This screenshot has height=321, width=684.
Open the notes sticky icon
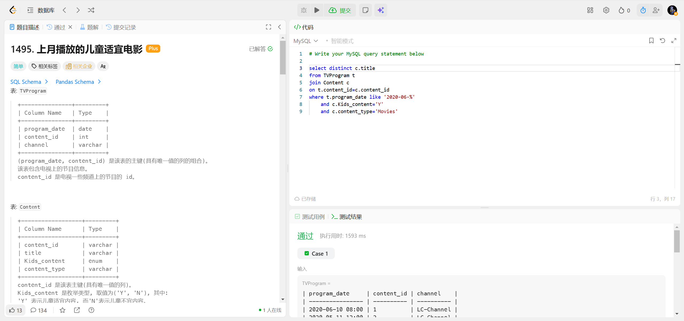365,10
